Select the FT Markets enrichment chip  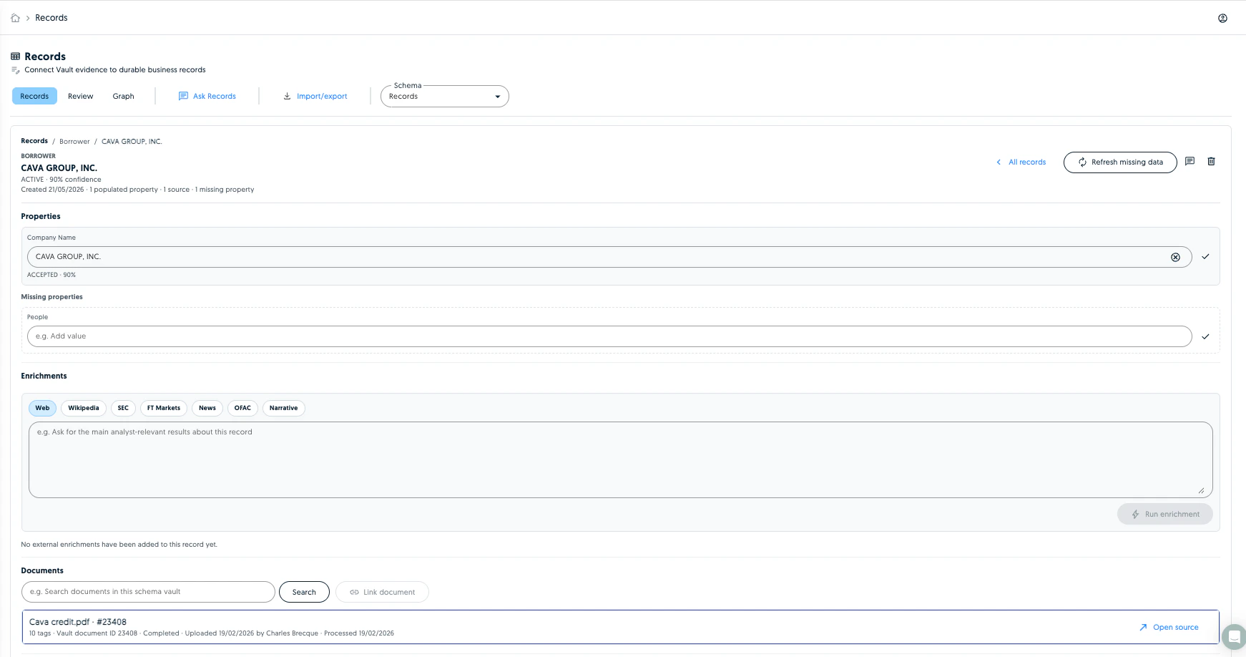click(164, 408)
